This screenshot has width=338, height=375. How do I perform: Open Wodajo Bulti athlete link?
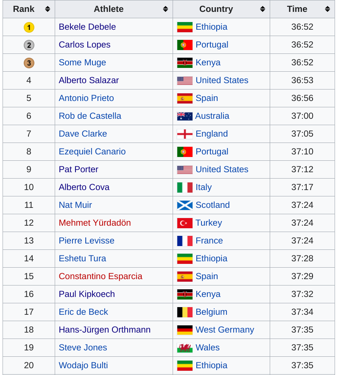pos(83,365)
